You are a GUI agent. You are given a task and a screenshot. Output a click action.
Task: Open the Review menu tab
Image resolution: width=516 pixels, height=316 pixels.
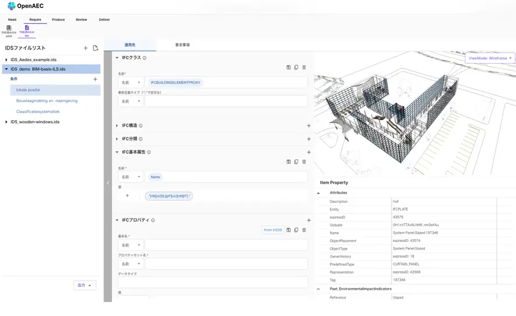81,20
